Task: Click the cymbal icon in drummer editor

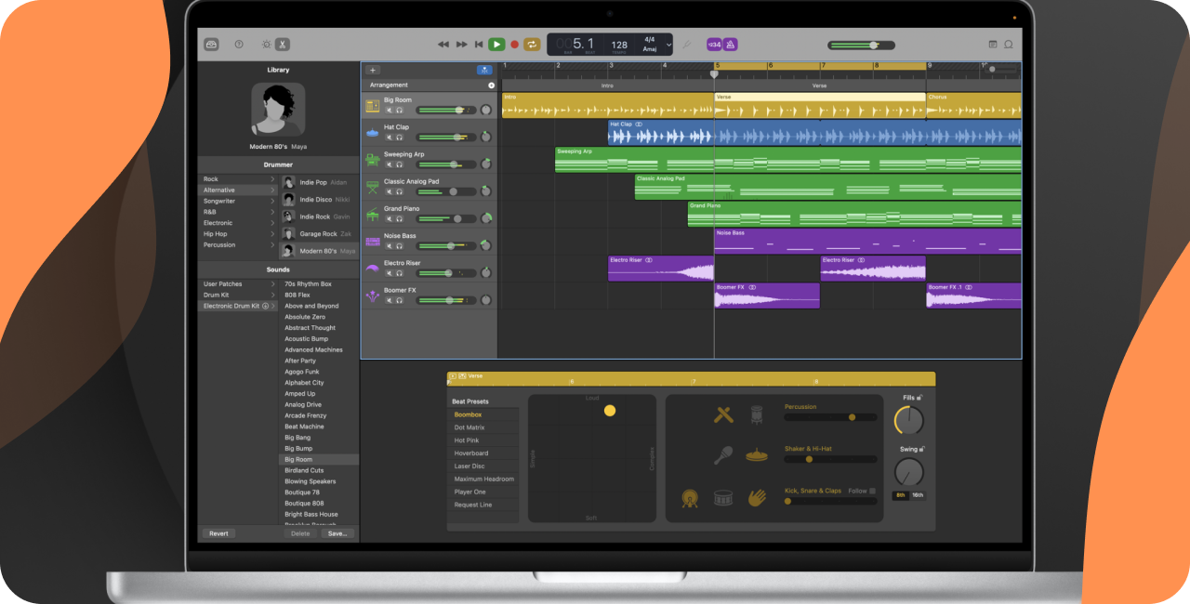Action: point(757,454)
